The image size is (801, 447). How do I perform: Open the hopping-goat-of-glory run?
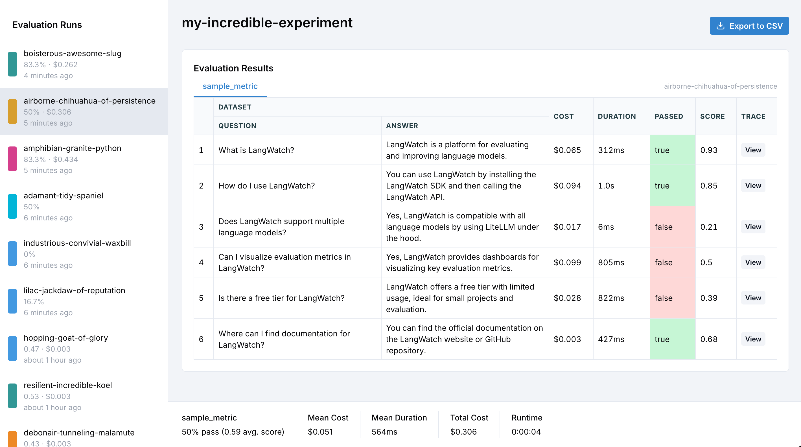(x=84, y=349)
